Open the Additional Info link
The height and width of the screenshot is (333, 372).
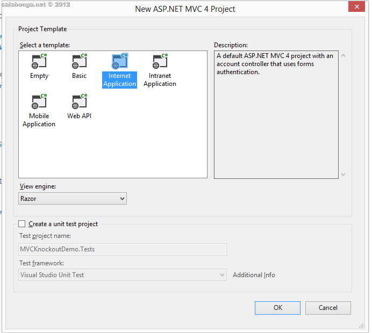(254, 275)
